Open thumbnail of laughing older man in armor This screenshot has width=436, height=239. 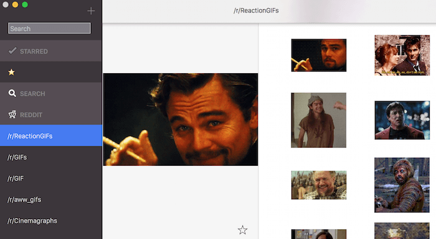click(x=319, y=185)
